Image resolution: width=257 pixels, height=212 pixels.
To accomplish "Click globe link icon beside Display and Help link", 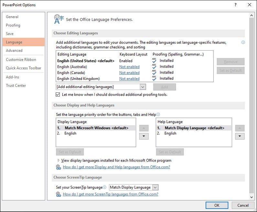I will [x=59, y=167].
